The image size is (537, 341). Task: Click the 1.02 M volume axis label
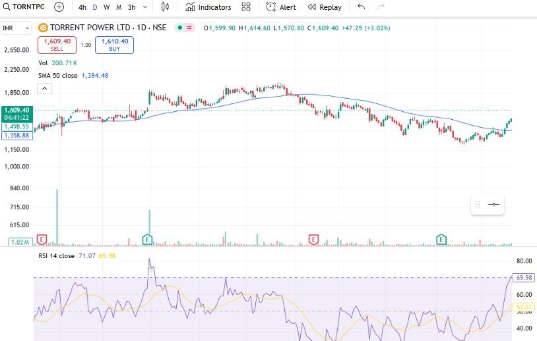(x=20, y=242)
